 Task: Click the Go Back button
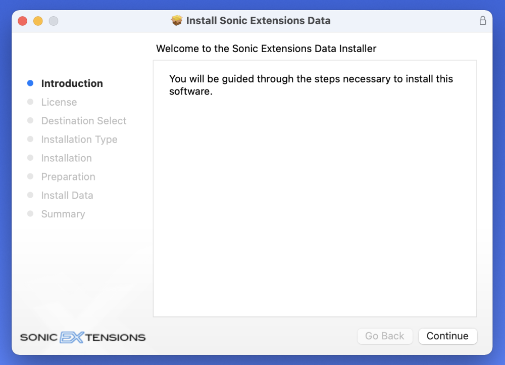[385, 336]
